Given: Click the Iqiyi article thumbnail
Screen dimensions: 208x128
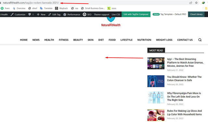Looking at the screenshot, I should [156, 63].
